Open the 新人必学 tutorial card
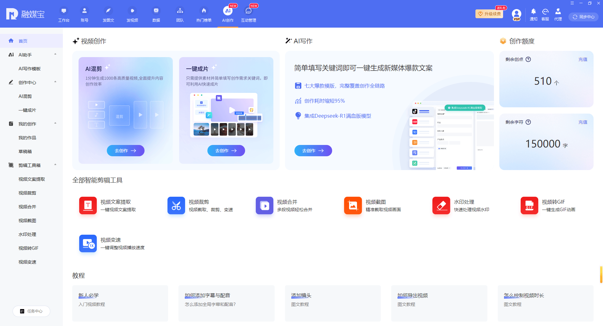The width and height of the screenshot is (603, 326). [x=120, y=303]
